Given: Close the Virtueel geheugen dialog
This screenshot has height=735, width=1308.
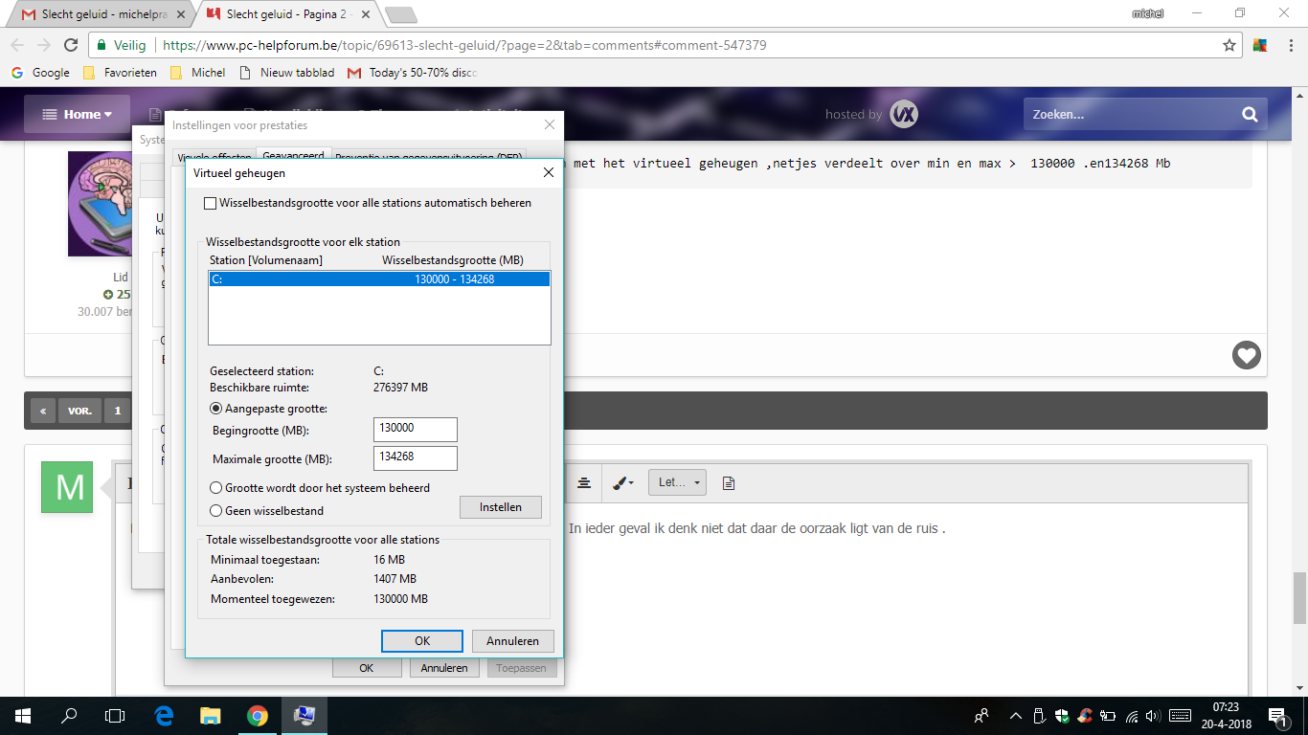Looking at the screenshot, I should 548,173.
